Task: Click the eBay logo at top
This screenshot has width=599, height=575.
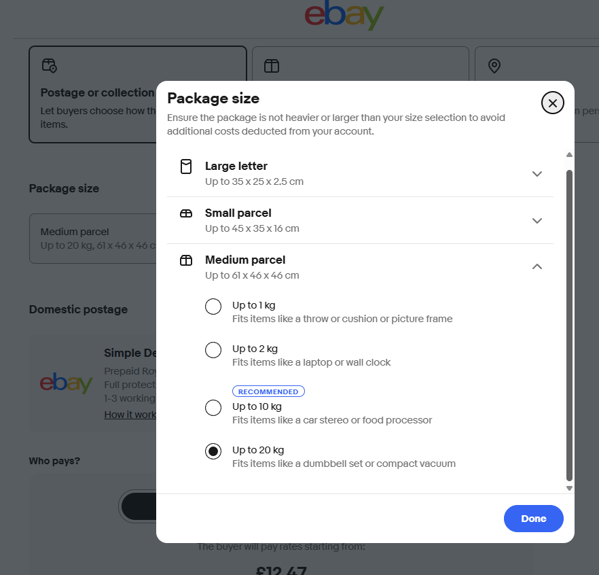Action: 344,16
